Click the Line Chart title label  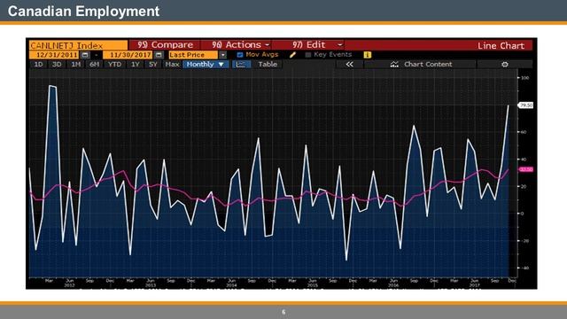501,45
